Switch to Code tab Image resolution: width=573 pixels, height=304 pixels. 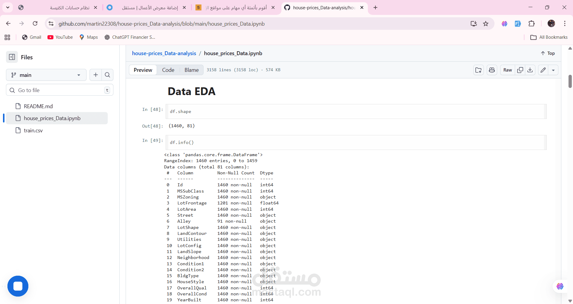coord(168,70)
